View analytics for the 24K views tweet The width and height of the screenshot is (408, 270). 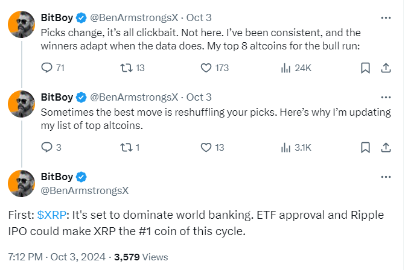(x=287, y=68)
